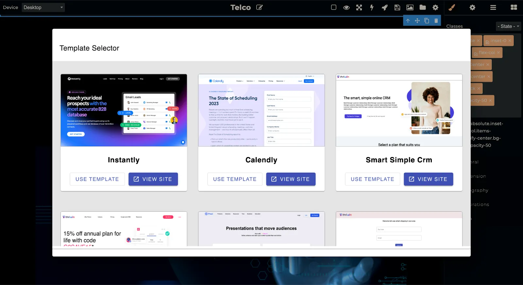
Task: Click the edit icon next to Telco
Action: (x=260, y=7)
